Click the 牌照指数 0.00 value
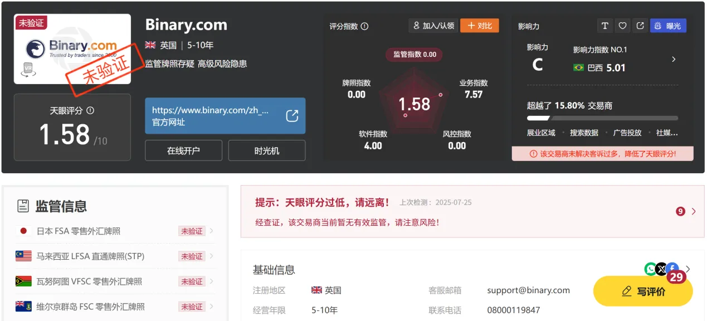The image size is (707, 321). click(x=357, y=95)
